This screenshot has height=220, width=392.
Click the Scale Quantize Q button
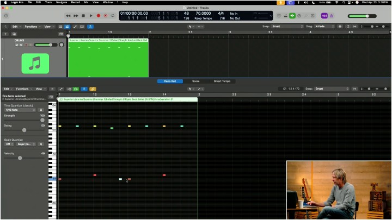[x=41, y=144]
